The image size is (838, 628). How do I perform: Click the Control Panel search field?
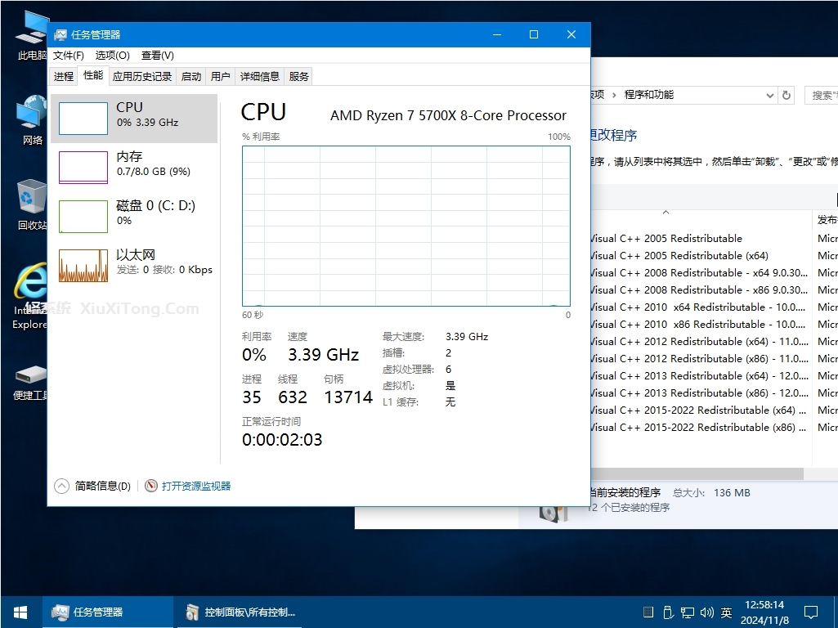[x=822, y=95]
